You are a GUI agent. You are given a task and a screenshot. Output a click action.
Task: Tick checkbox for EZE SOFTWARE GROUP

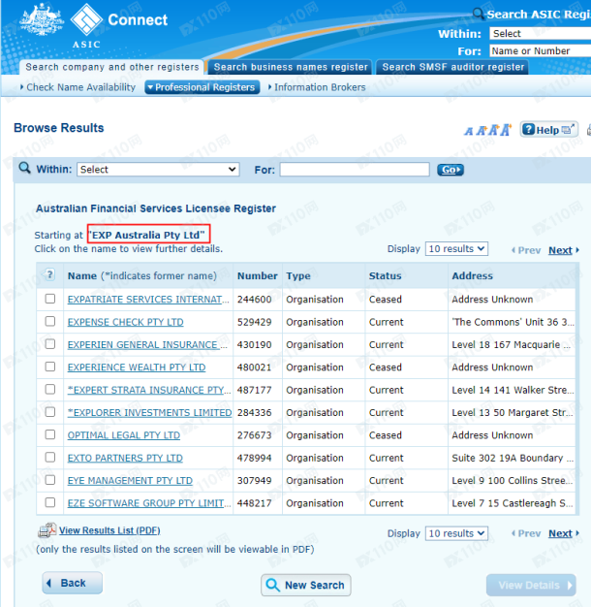[x=49, y=502]
